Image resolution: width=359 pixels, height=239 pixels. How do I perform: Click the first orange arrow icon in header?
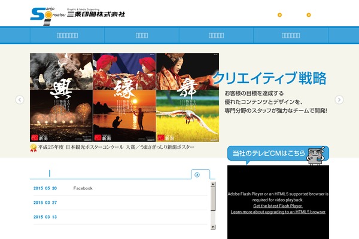279,15
